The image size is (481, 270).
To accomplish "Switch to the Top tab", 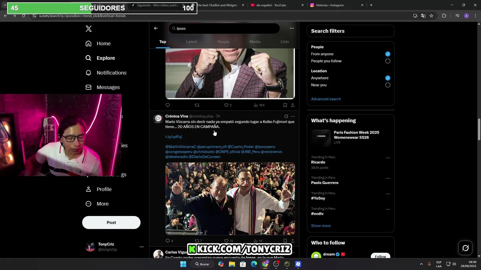I will pos(163,42).
